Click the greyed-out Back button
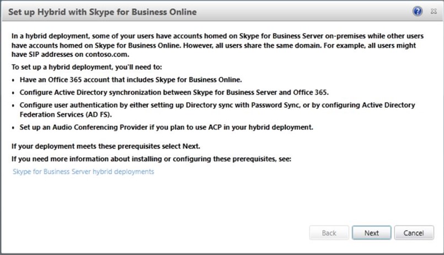 click(329, 232)
